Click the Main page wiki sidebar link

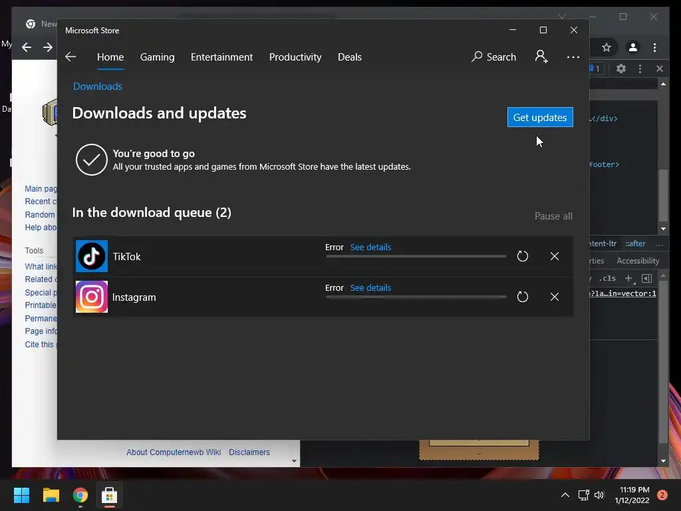[x=41, y=188]
